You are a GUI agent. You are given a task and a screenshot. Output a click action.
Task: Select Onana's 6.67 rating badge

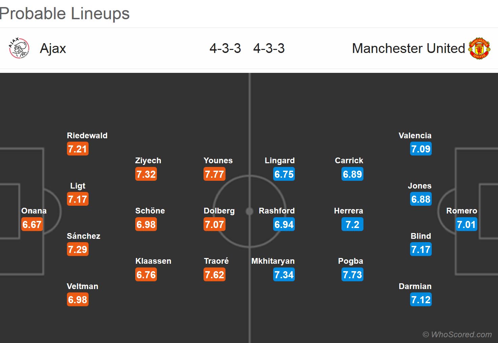32,224
